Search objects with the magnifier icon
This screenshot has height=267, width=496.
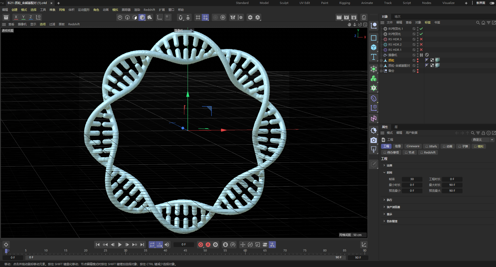[478, 23]
